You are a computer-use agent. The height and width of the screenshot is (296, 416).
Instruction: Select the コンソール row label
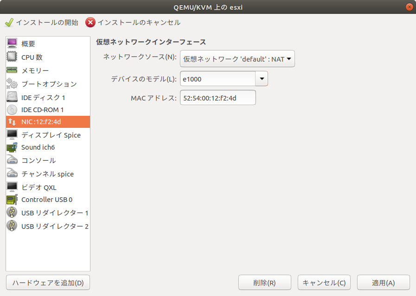point(38,160)
